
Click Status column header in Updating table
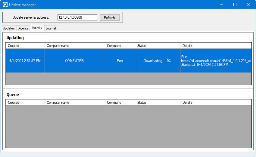pos(157,46)
